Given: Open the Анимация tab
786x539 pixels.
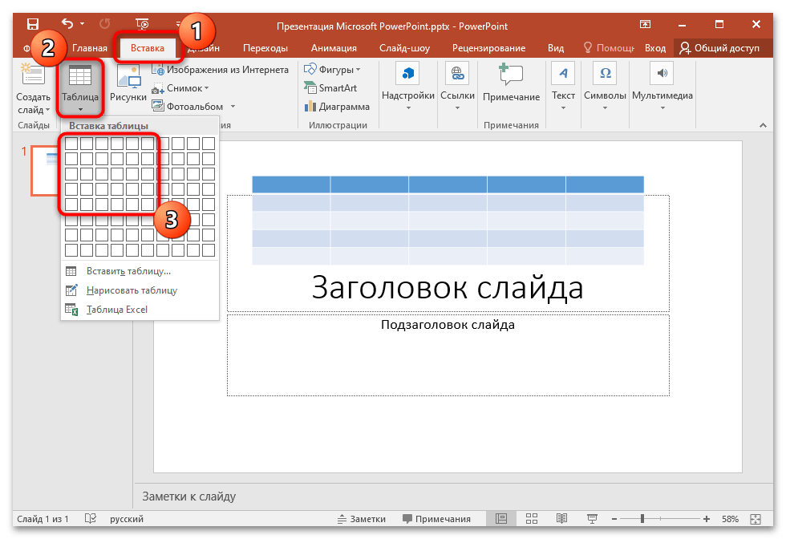Looking at the screenshot, I should [x=334, y=48].
